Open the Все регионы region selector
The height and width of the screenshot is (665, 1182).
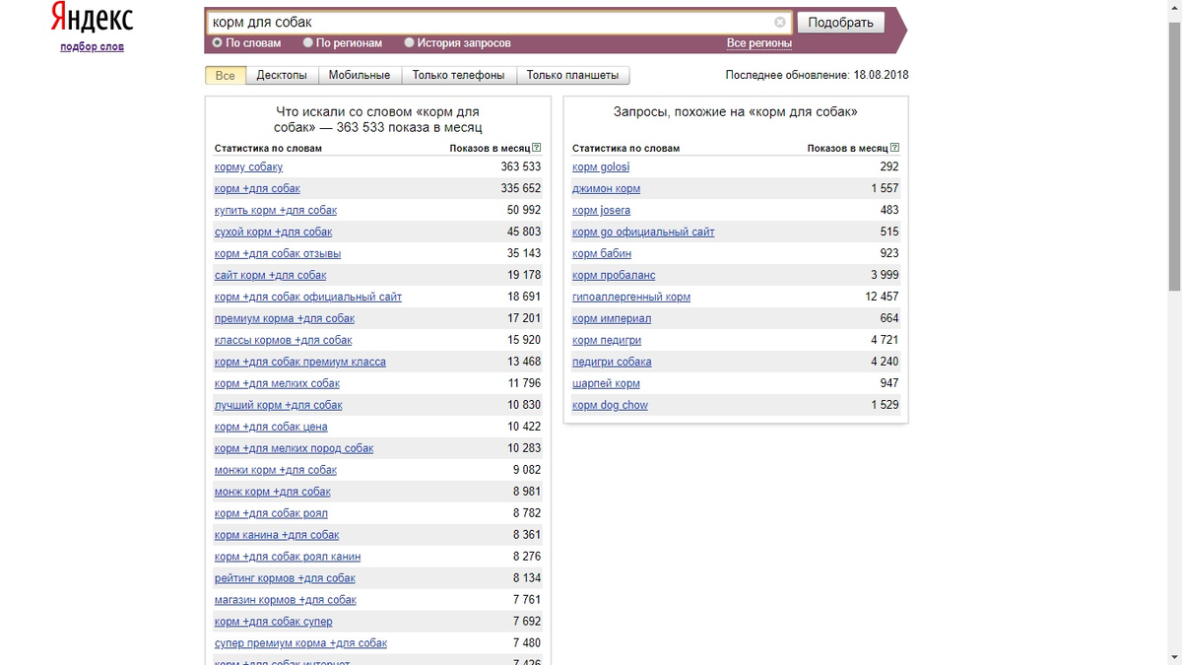759,43
